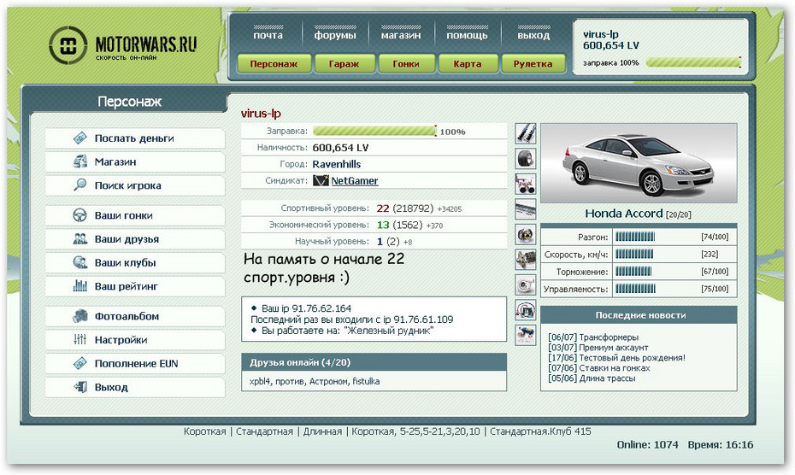
Task: Click the shock absorbers part icon
Action: click(525, 133)
